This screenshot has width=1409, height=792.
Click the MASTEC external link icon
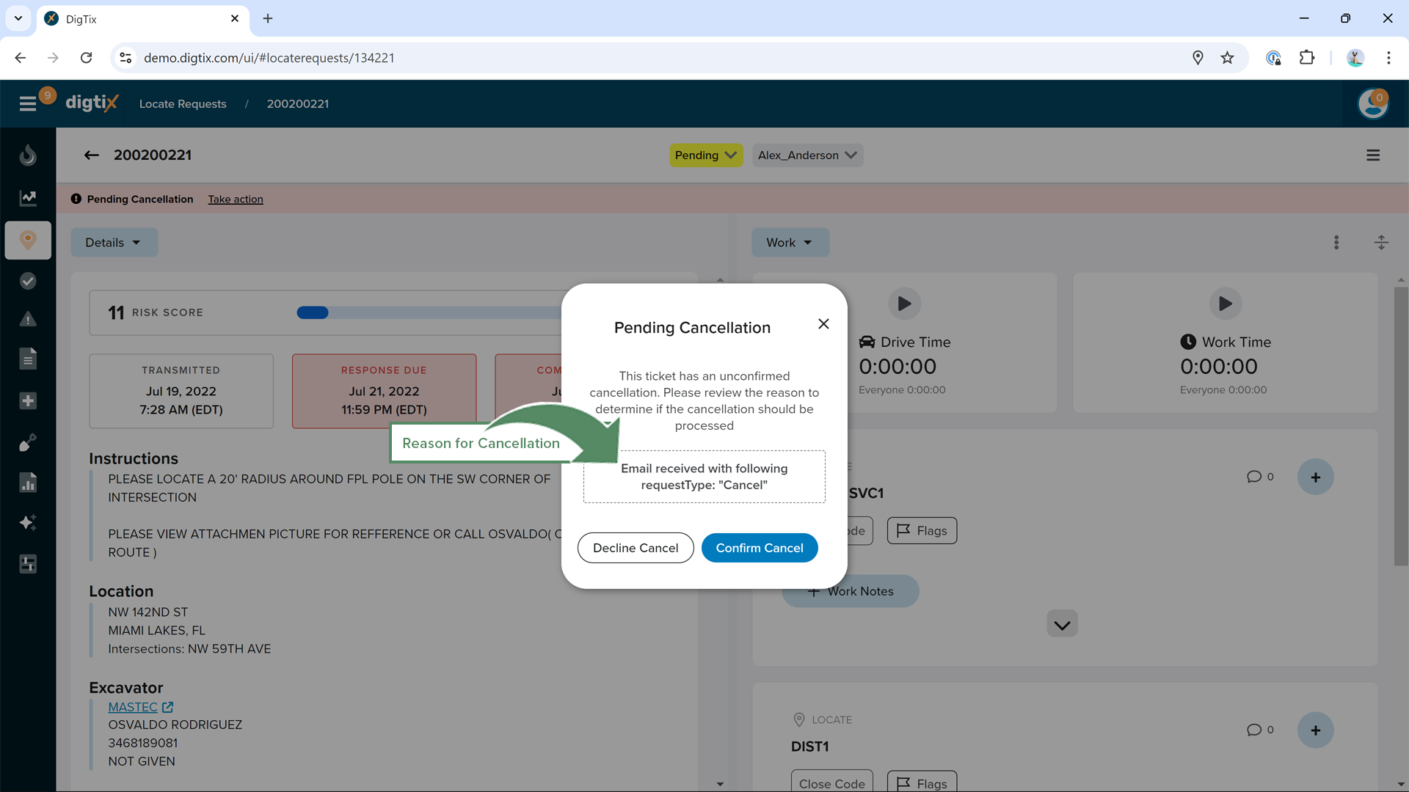(x=168, y=708)
